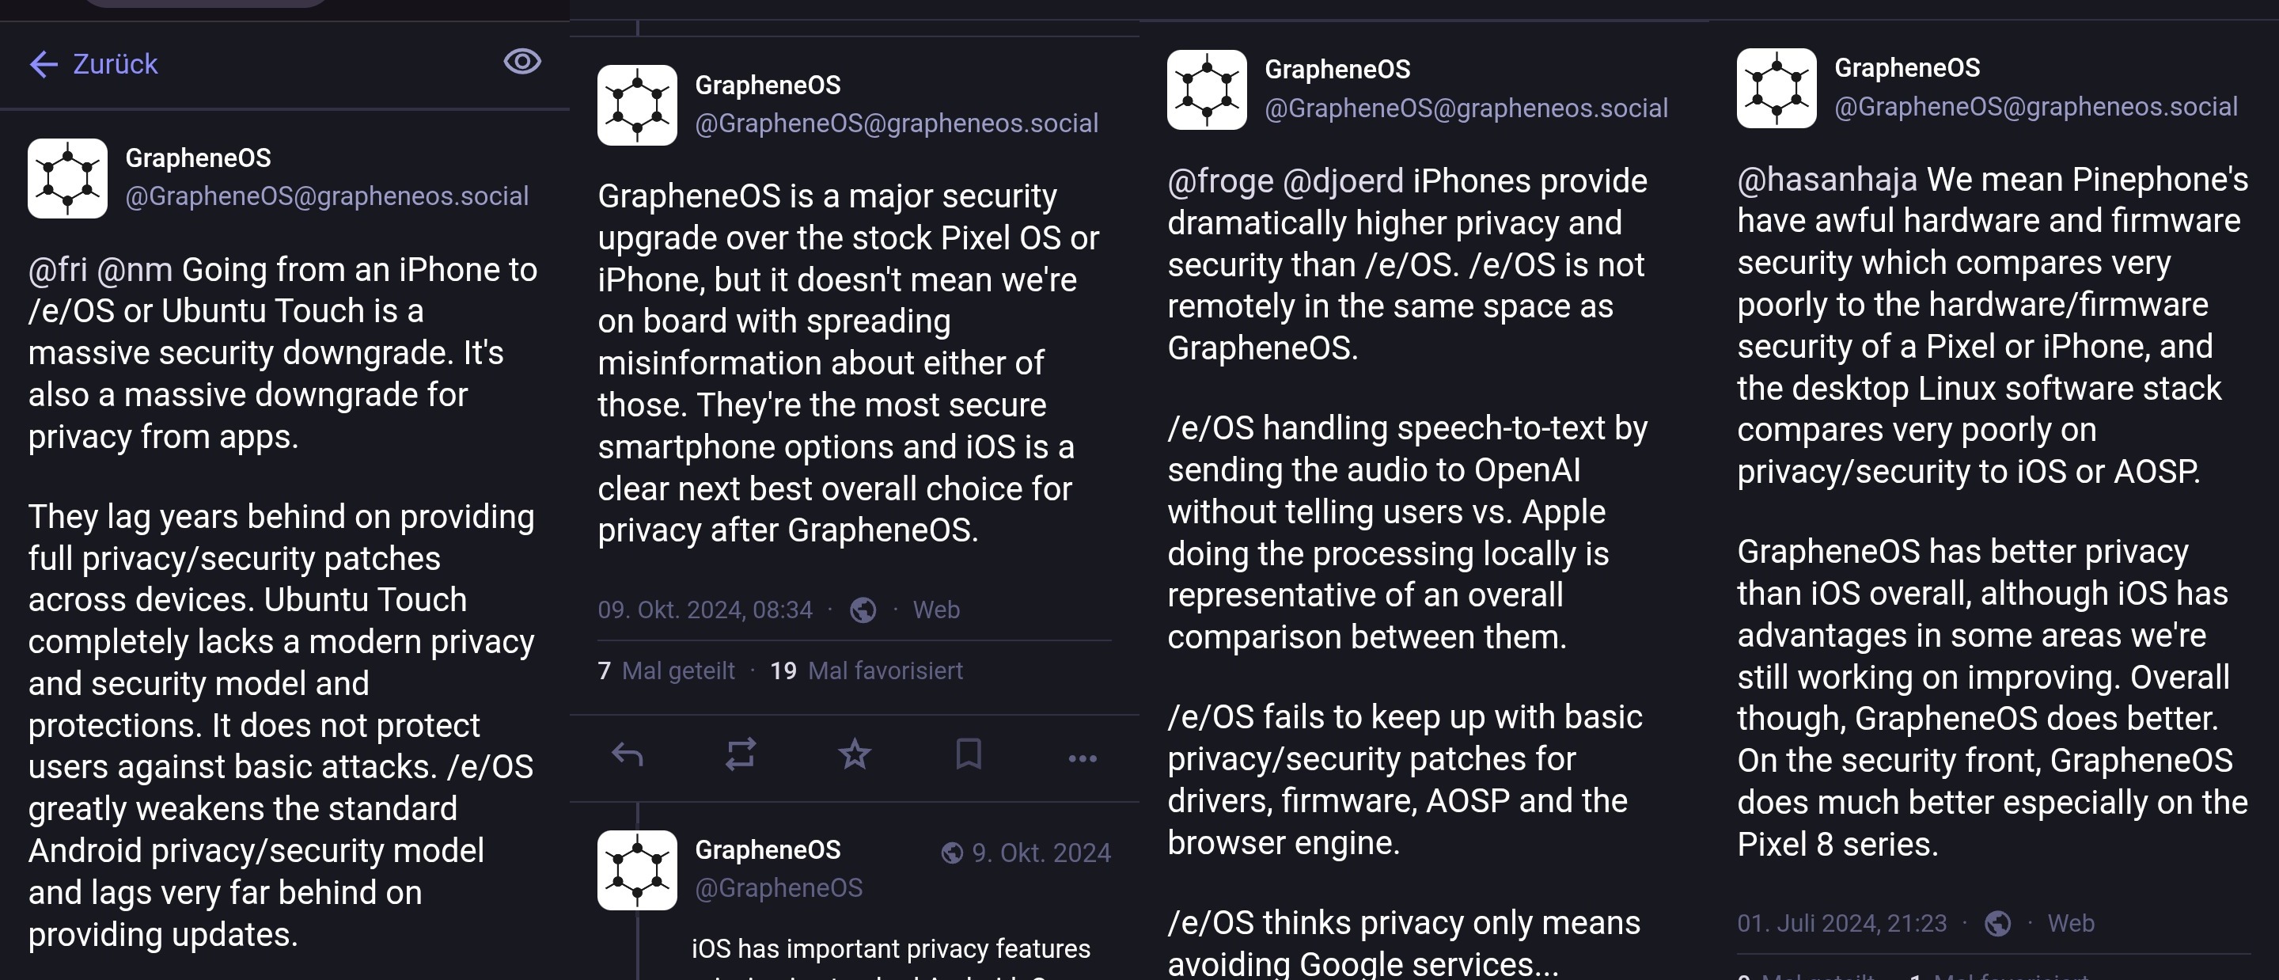The image size is (2279, 980).
Task: Click the globe icon beside 01. Juli 2024
Action: pos(1997,923)
